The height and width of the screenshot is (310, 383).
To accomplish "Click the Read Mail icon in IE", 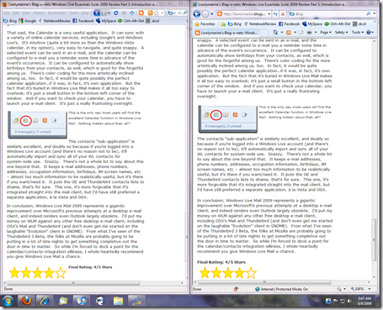I will pos(301,33).
